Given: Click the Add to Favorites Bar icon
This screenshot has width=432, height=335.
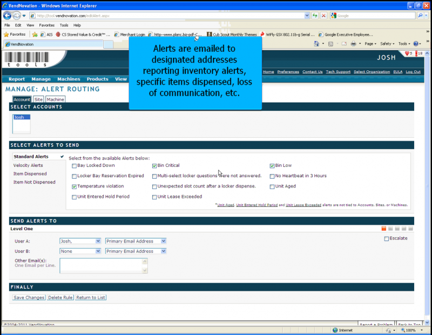Looking at the screenshot, I should (35, 35).
